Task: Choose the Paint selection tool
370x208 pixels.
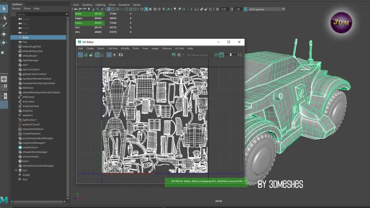Action: tap(4, 26)
